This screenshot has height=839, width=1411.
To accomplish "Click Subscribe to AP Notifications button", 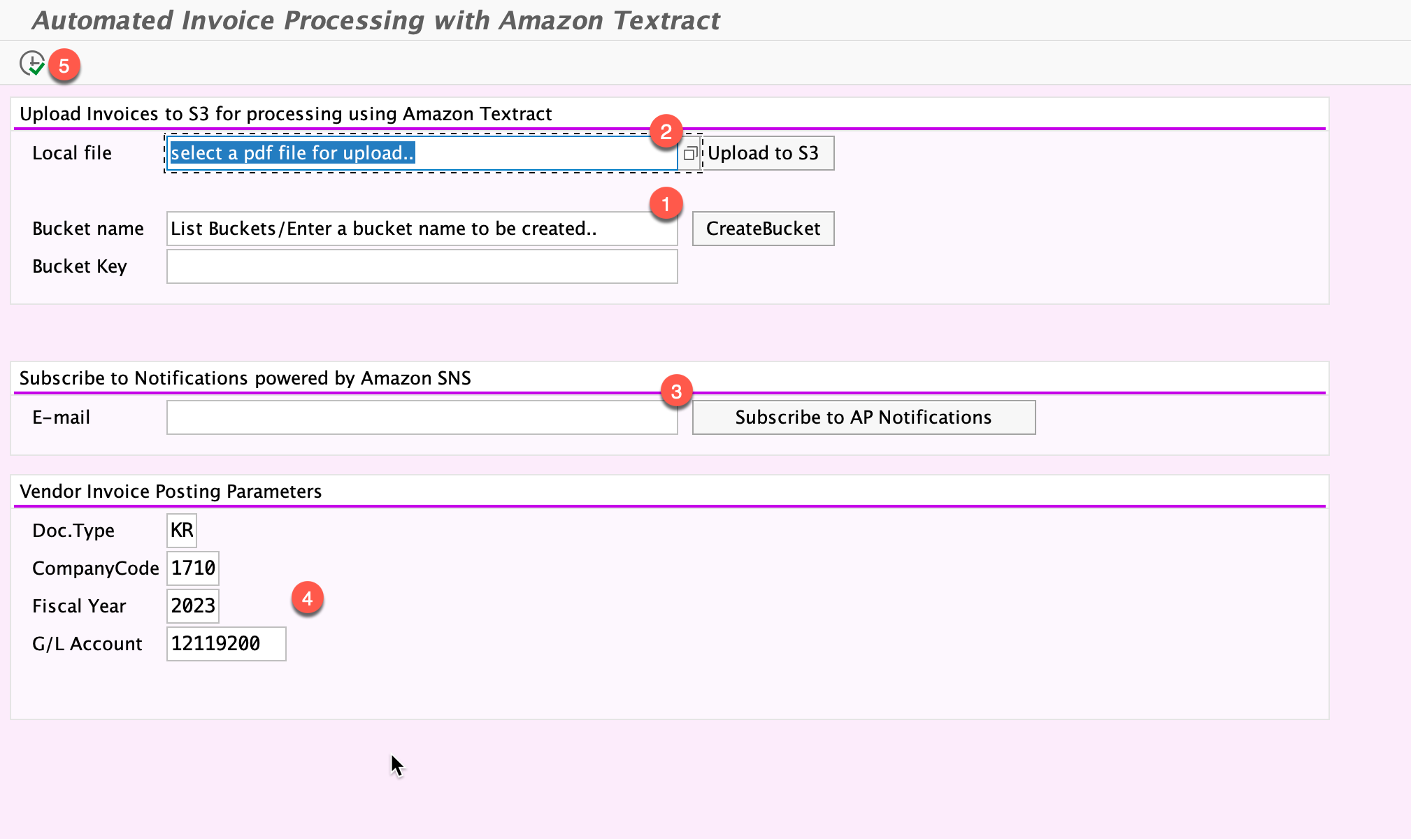I will pyautogui.click(x=864, y=417).
